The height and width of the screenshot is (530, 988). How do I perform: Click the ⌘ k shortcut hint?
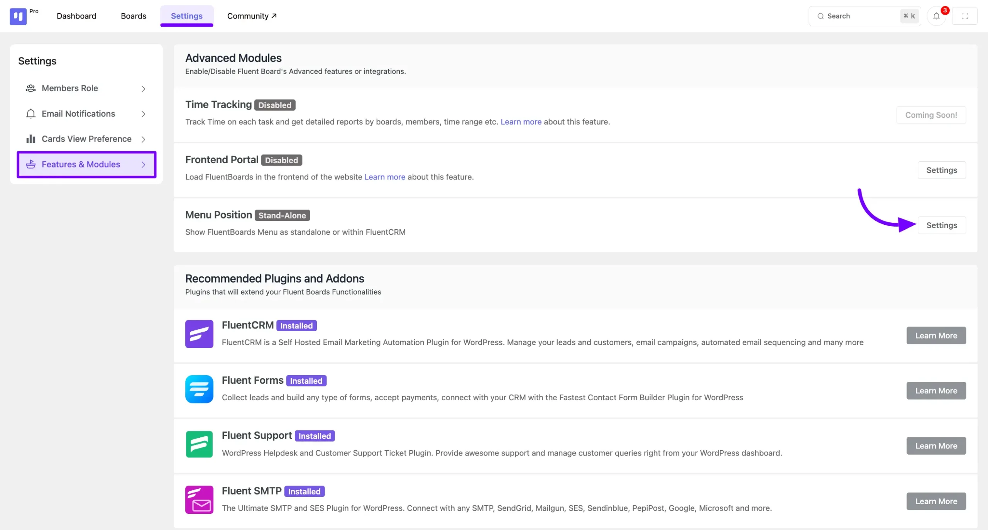pos(909,16)
